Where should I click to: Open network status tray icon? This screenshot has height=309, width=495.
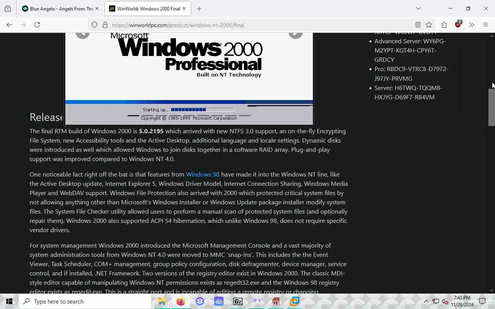click(x=436, y=301)
